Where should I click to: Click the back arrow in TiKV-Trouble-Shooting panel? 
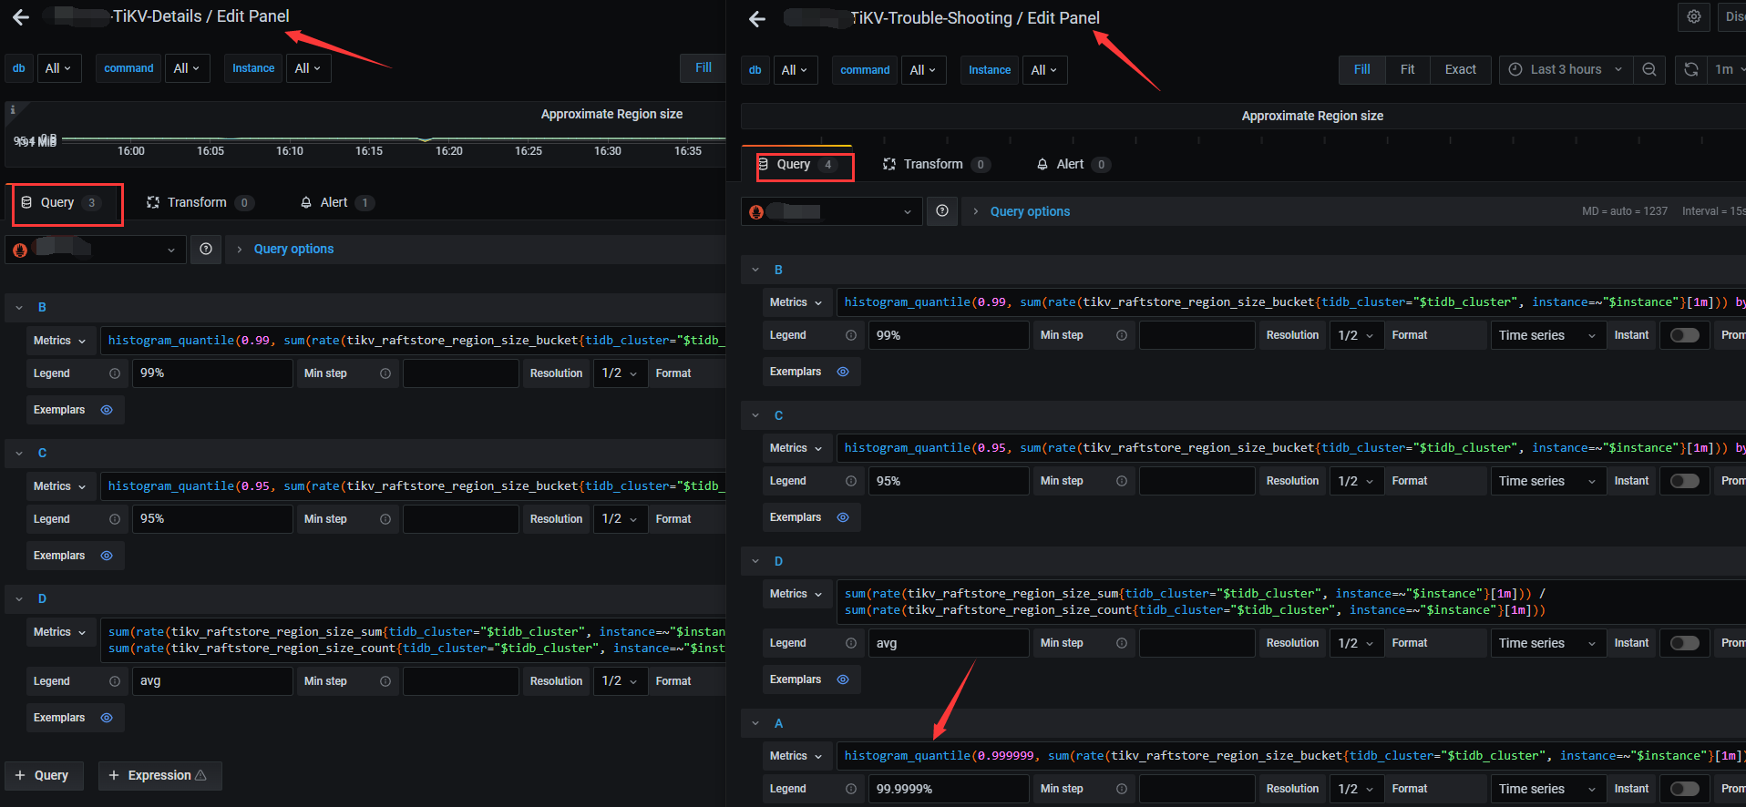point(756,19)
